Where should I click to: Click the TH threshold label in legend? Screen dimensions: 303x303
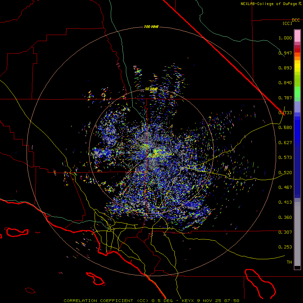pyautogui.click(x=289, y=262)
